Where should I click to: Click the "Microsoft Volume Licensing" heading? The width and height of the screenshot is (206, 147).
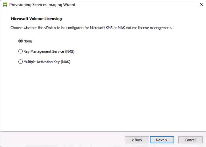(36, 19)
